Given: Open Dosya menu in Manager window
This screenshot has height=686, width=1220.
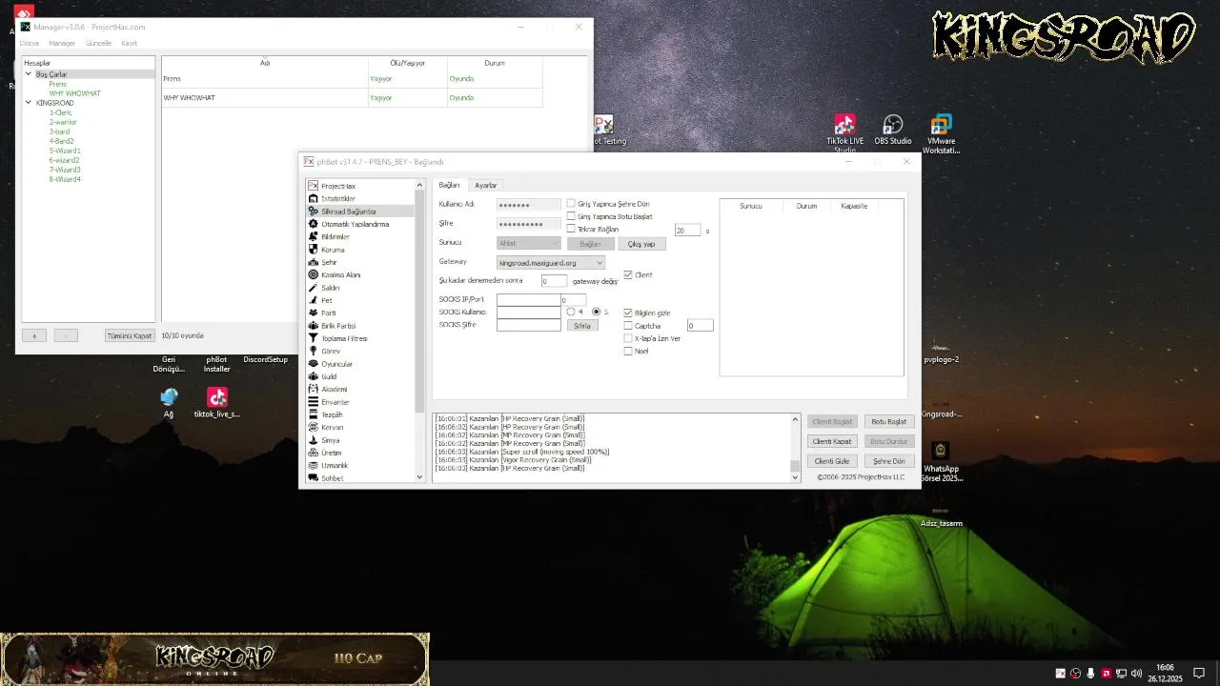Looking at the screenshot, I should pos(30,43).
